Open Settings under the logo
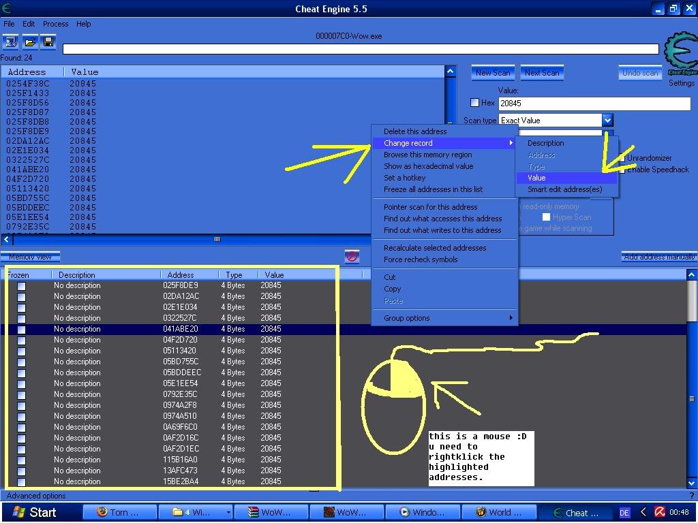Viewport: 698px width, 523px height. pos(682,83)
